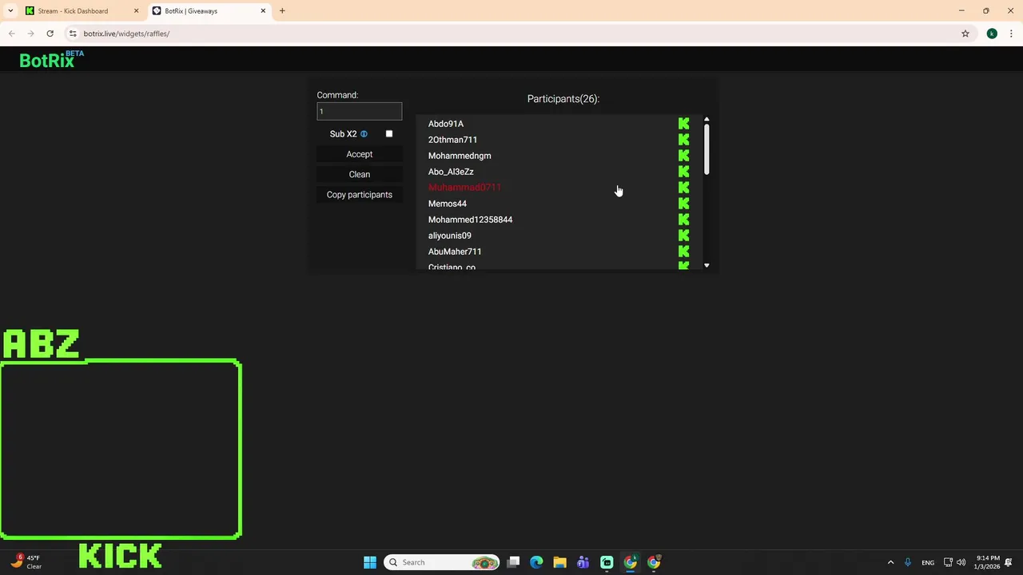
Task: Open the Windows Start menu
Action: tap(370, 562)
